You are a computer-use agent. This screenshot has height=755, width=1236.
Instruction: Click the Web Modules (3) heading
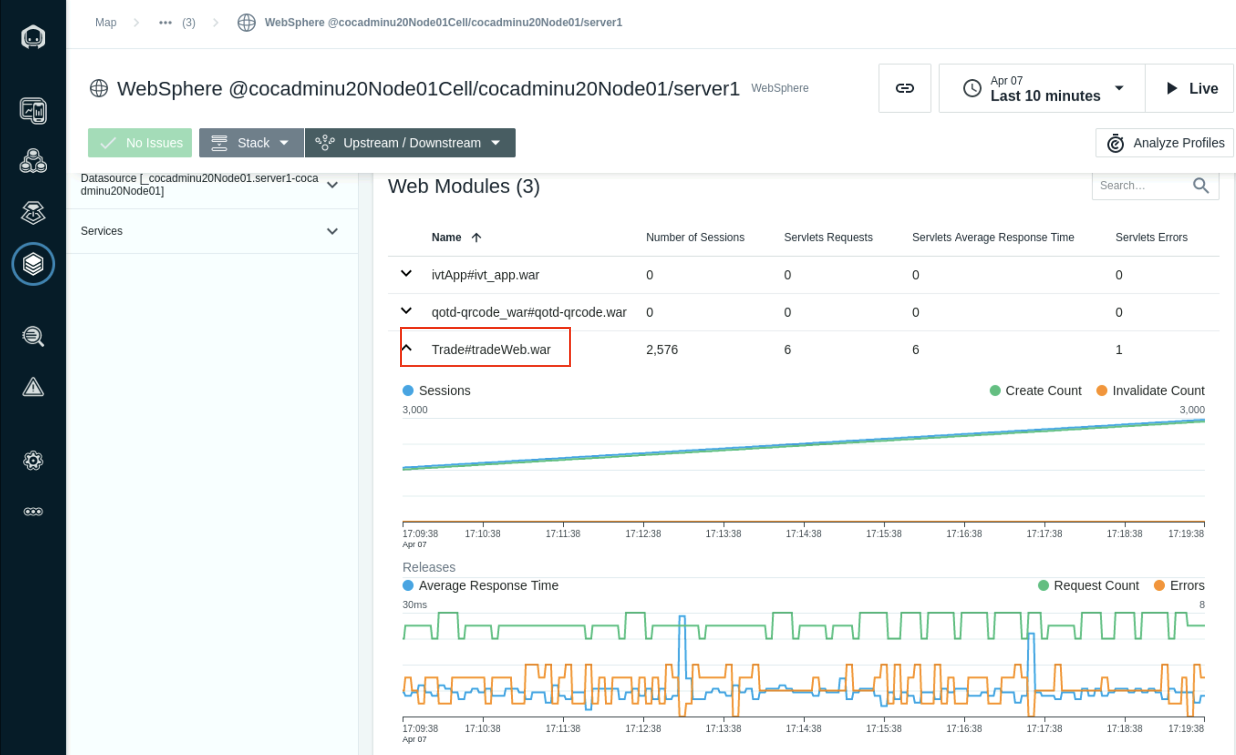point(463,186)
